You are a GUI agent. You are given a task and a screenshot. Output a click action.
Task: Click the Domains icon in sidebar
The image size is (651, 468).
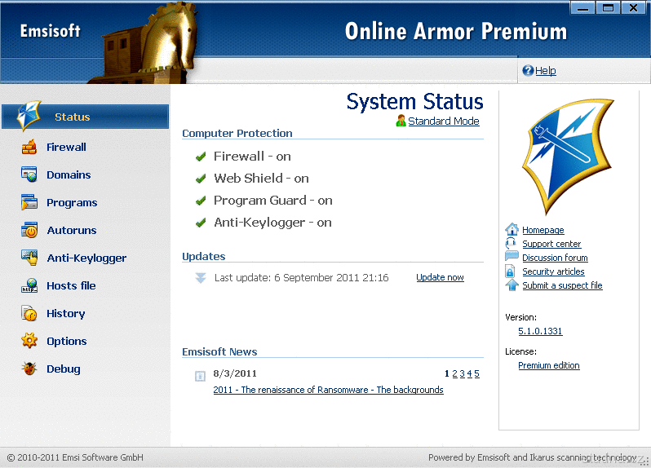click(29, 175)
